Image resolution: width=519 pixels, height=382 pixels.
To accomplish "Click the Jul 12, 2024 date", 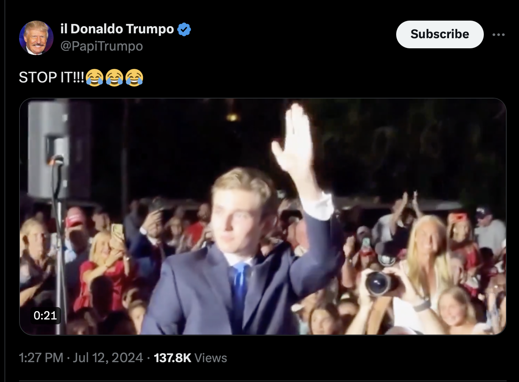I will click(x=108, y=358).
